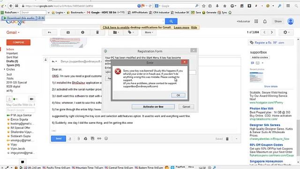The height and width of the screenshot is (169, 300).
Task: Click the Learn more link in notification bar
Action: 181,27
